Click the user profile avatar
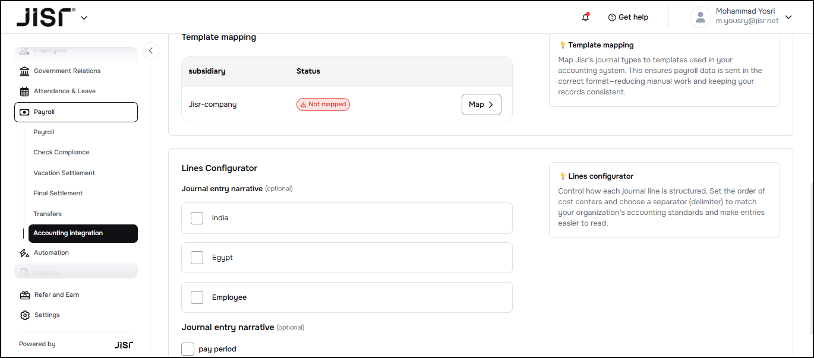This screenshot has height=358, width=814. pos(700,17)
